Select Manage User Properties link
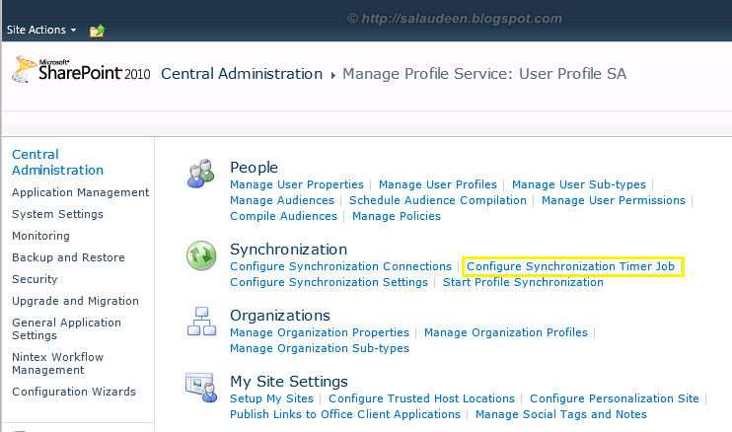 (296, 184)
